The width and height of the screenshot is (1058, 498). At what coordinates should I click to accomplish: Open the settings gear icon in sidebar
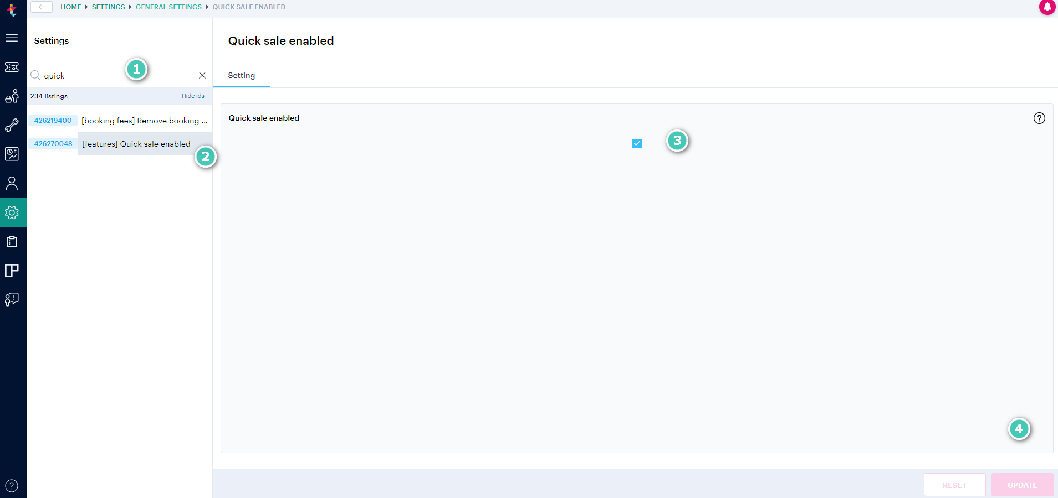coord(12,212)
